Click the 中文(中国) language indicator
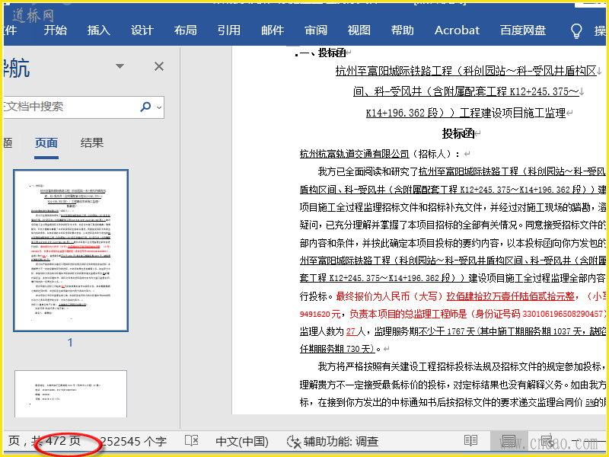Viewport: 609px width, 457px height. click(242, 441)
